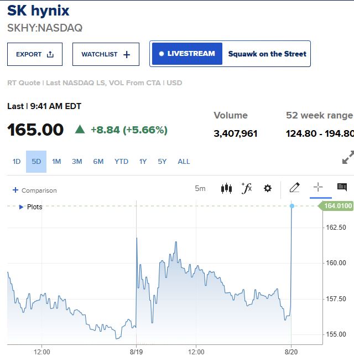Screen dimensions: 354x361
Task: Click the 157.50 price axis label
Action: click(x=336, y=299)
